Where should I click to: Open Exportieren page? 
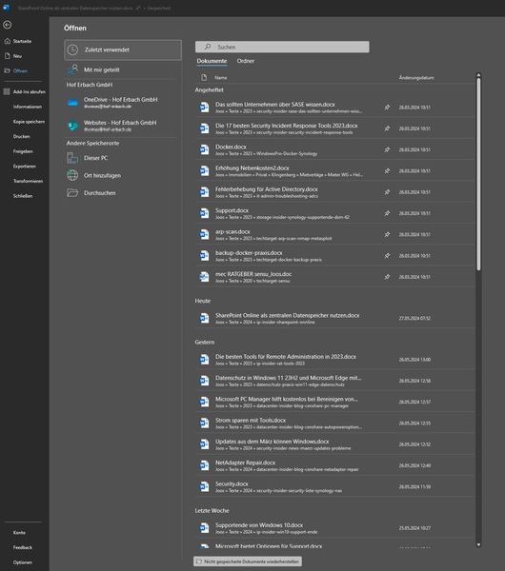pyautogui.click(x=24, y=167)
